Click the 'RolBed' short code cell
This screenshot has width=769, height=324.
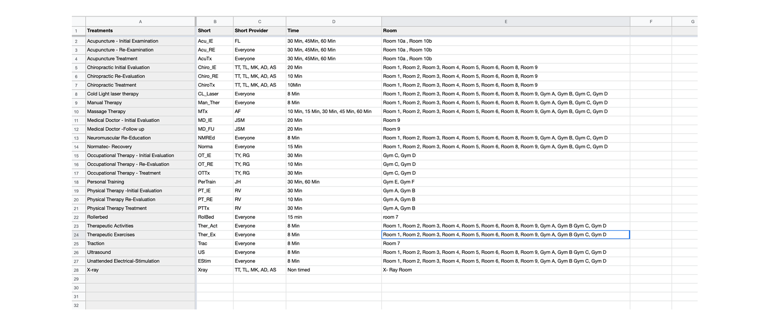click(215, 217)
